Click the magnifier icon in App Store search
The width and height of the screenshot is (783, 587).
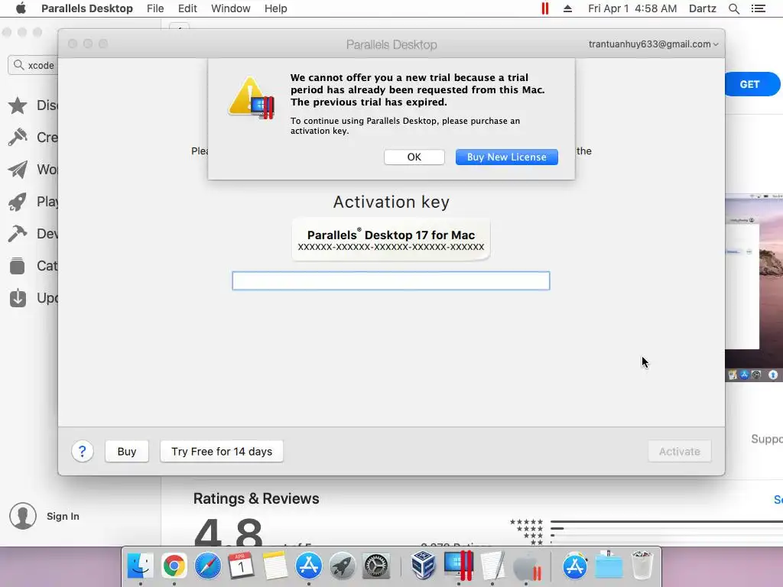pyautogui.click(x=18, y=65)
